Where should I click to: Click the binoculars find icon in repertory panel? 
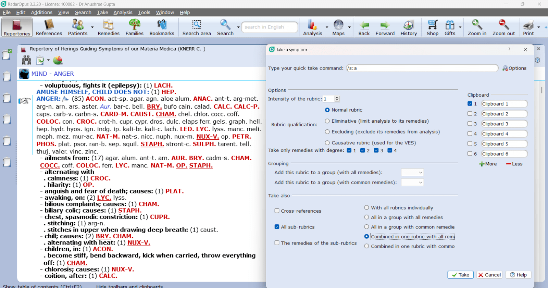(x=26, y=60)
